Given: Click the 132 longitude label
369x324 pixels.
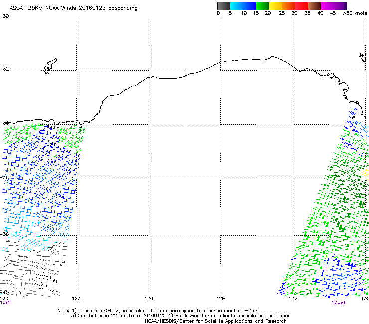Looking at the screenshot, I should tap(293, 299).
